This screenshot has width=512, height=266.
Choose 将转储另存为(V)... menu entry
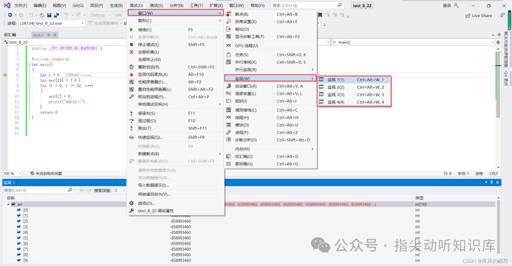tap(176, 194)
